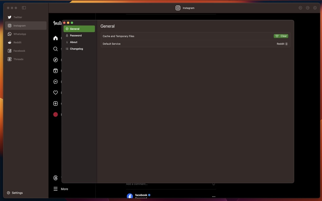Click Threads icon in Instagram sidebar
The image size is (322, 201).
[x=56, y=178]
